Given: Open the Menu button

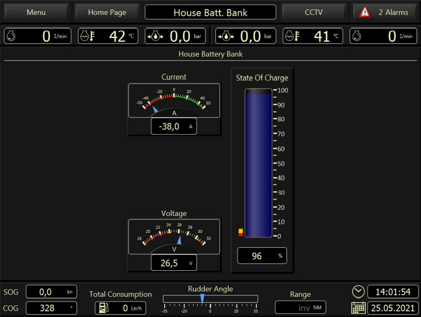Looking at the screenshot, I should pyautogui.click(x=36, y=12).
